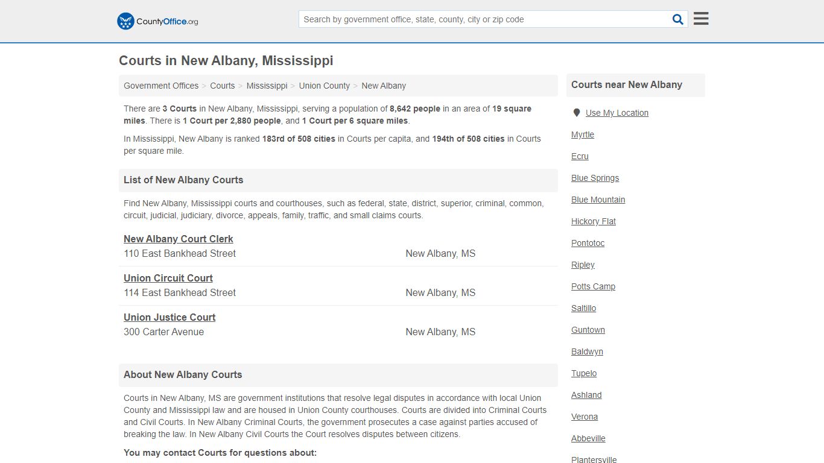Screen dimensions: 824x463
Task: Click New Albany, MS beside Court Clerk
Action: [x=440, y=253]
